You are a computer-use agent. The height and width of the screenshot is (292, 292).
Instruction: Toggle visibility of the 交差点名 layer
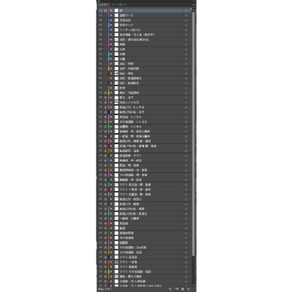tap(100, 20)
